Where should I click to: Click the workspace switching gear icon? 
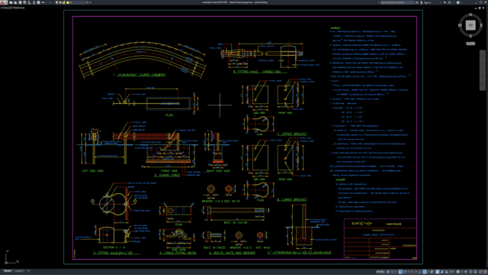(x=457, y=272)
